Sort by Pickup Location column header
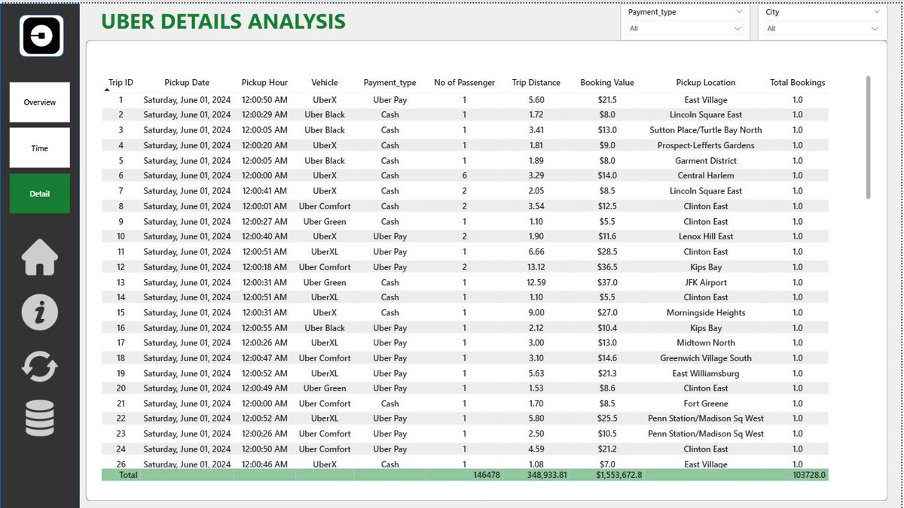 coord(706,83)
